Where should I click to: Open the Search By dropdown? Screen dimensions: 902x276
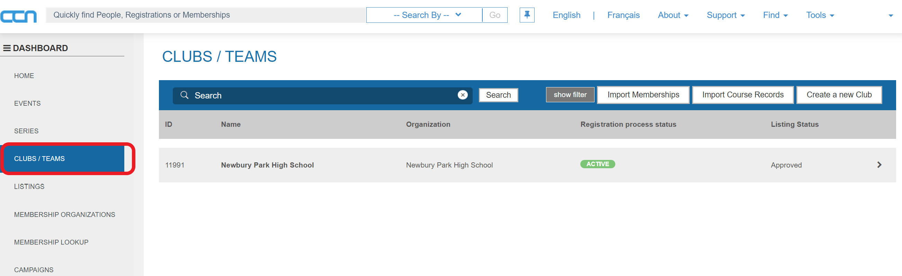(424, 15)
